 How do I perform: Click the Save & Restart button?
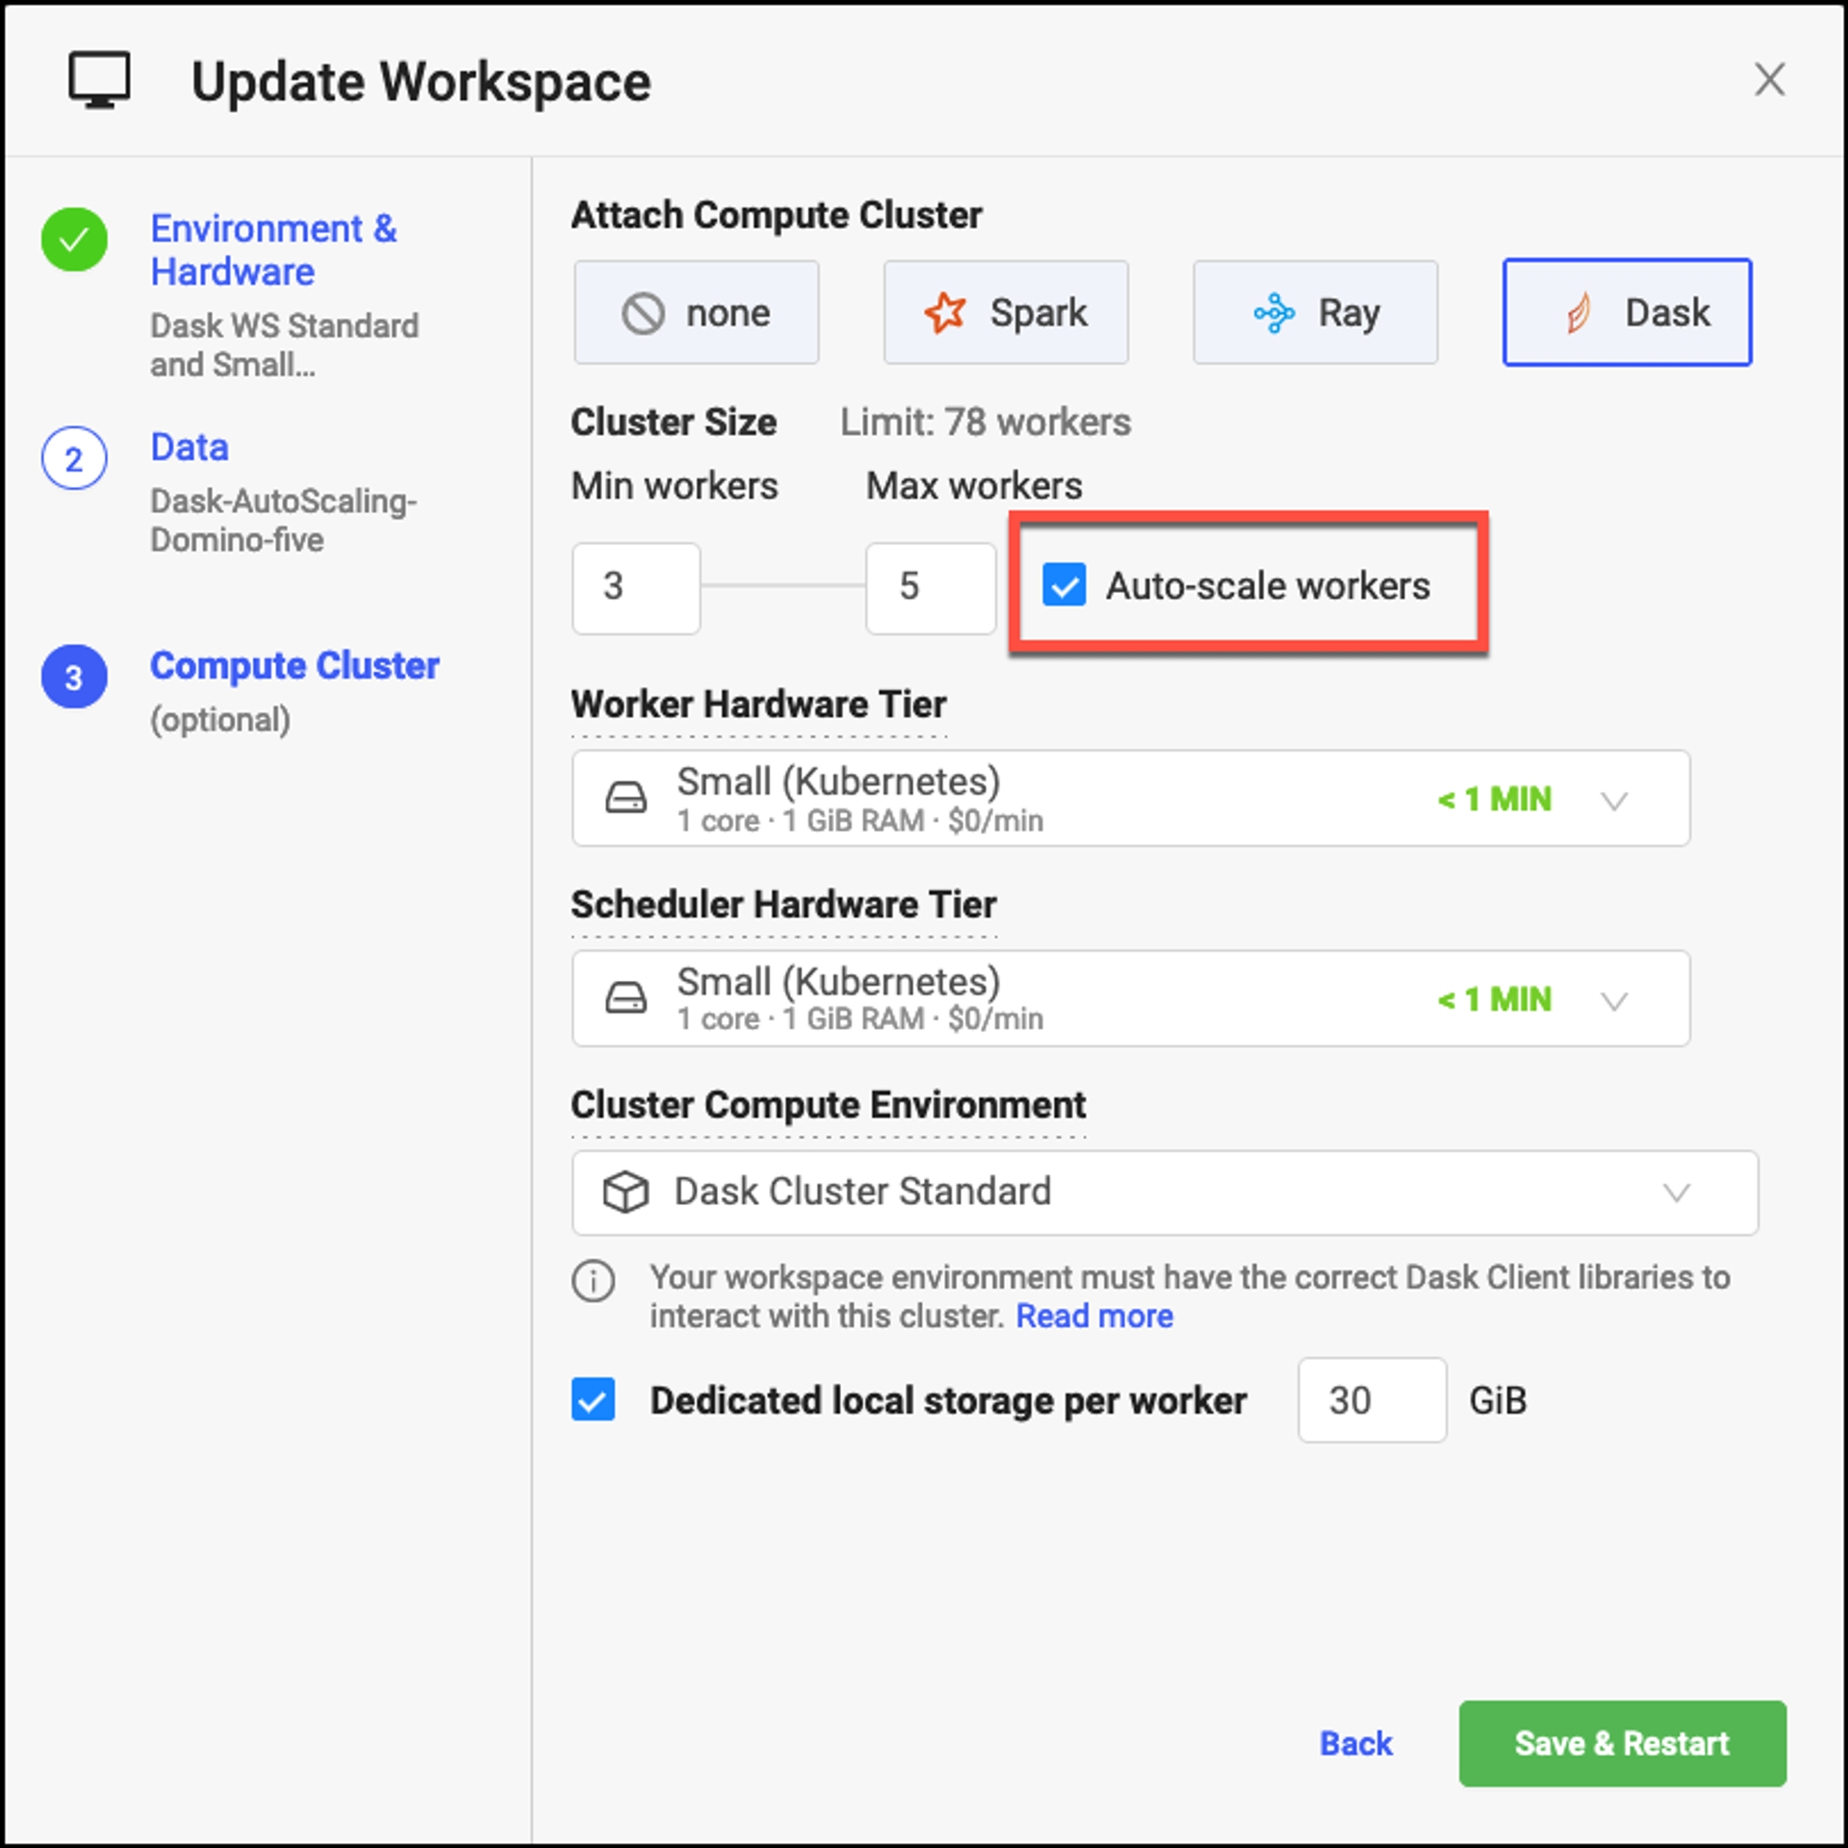[x=1622, y=1743]
